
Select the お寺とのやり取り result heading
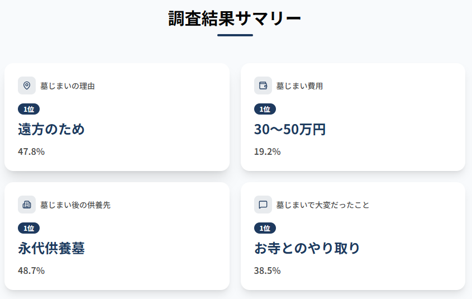click(307, 249)
